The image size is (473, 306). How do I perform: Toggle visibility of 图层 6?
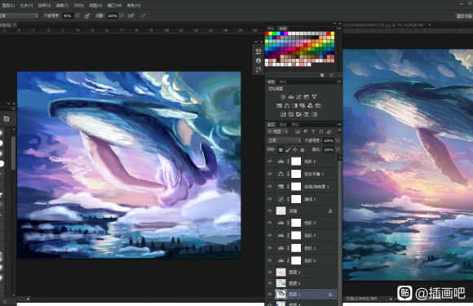[x=270, y=273]
